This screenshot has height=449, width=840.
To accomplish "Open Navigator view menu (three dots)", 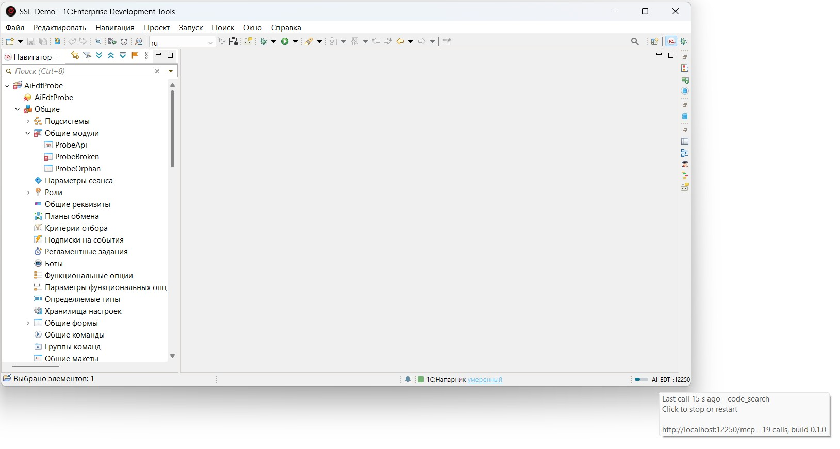I will point(146,56).
